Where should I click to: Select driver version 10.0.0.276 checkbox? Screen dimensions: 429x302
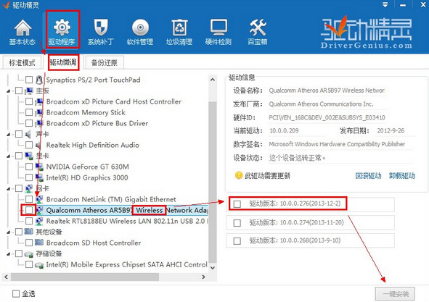tap(237, 204)
